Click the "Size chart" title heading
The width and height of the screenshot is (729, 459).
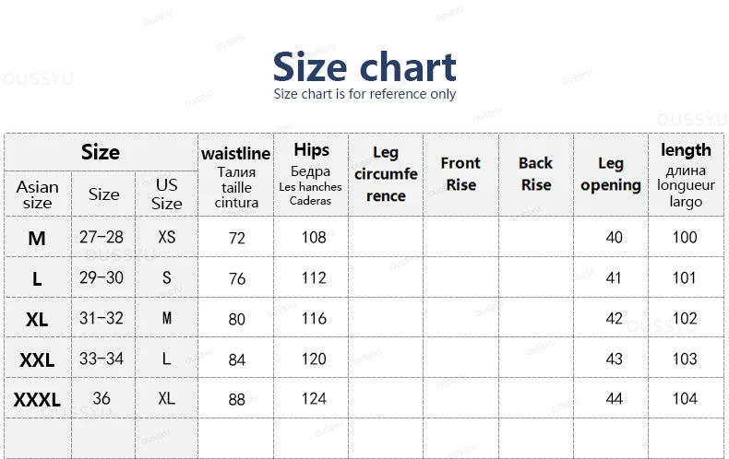tap(364, 67)
